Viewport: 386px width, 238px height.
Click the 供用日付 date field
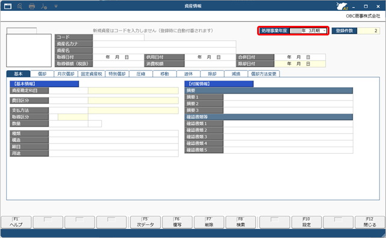(x=210, y=57)
